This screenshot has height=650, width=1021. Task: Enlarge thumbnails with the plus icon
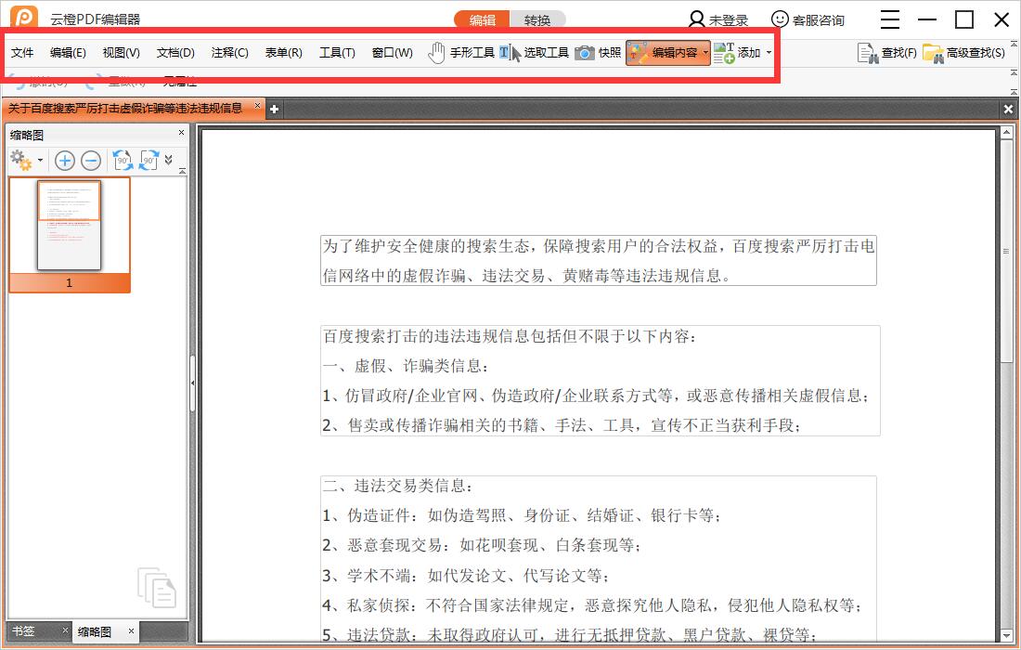64,161
